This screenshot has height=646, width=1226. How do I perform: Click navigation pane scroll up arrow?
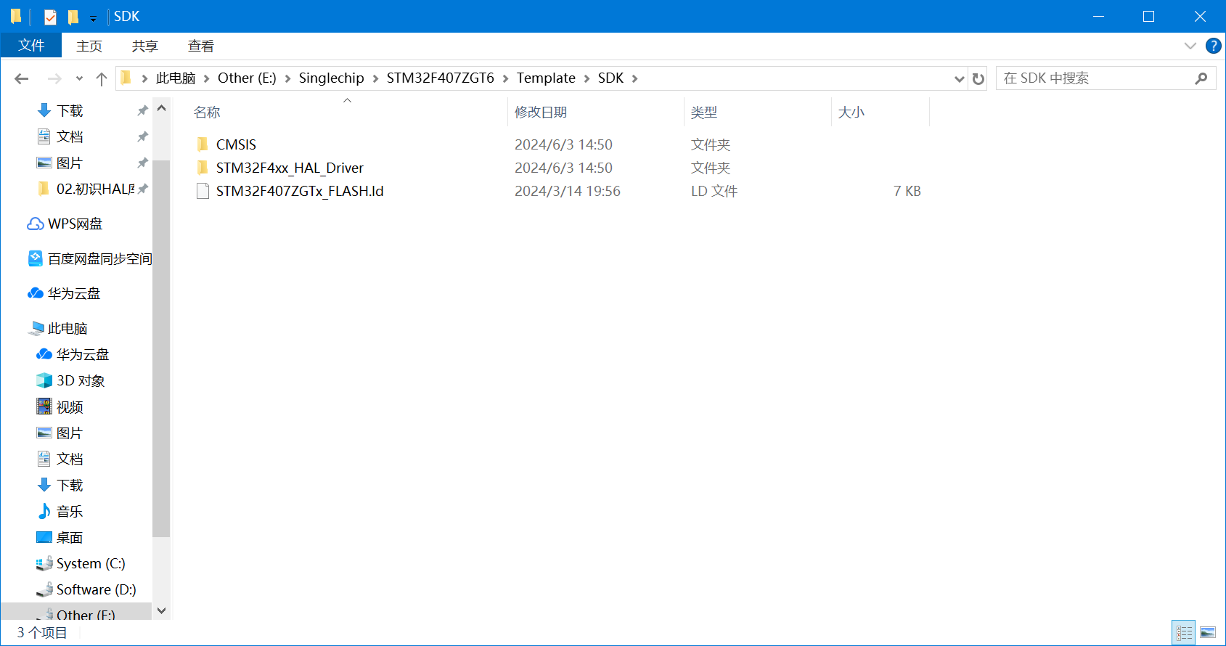click(161, 108)
